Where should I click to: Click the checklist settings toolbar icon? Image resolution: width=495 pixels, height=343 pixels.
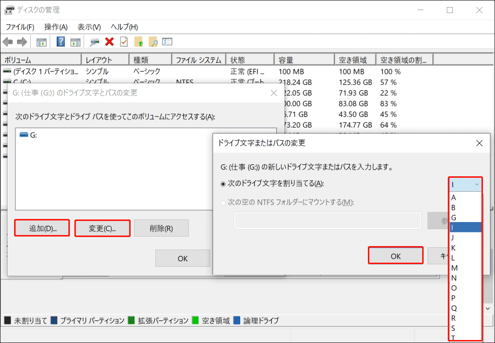coord(167,42)
